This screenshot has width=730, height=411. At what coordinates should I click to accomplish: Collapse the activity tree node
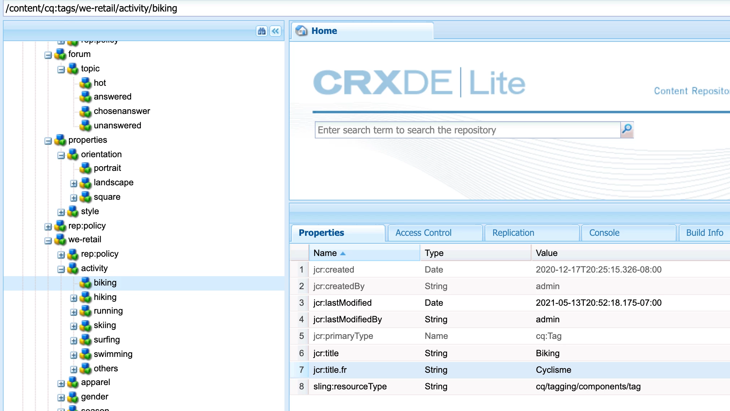click(x=61, y=269)
